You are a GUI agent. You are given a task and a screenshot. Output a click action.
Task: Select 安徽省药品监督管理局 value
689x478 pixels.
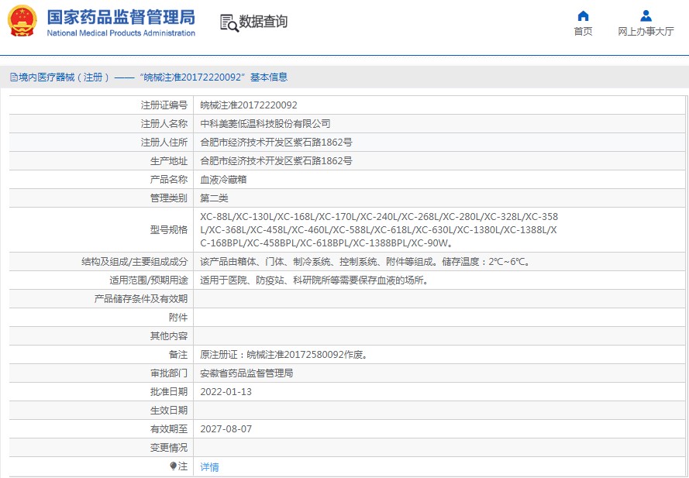(246, 373)
